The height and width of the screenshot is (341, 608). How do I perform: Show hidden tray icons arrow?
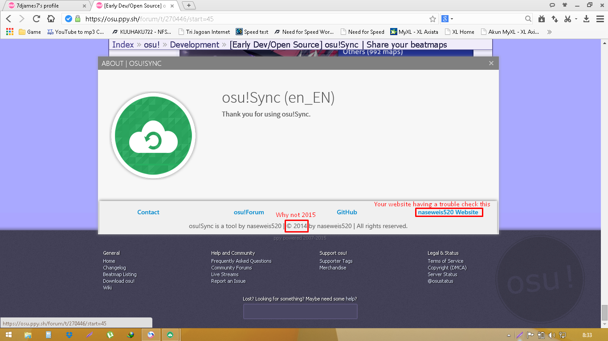point(509,335)
